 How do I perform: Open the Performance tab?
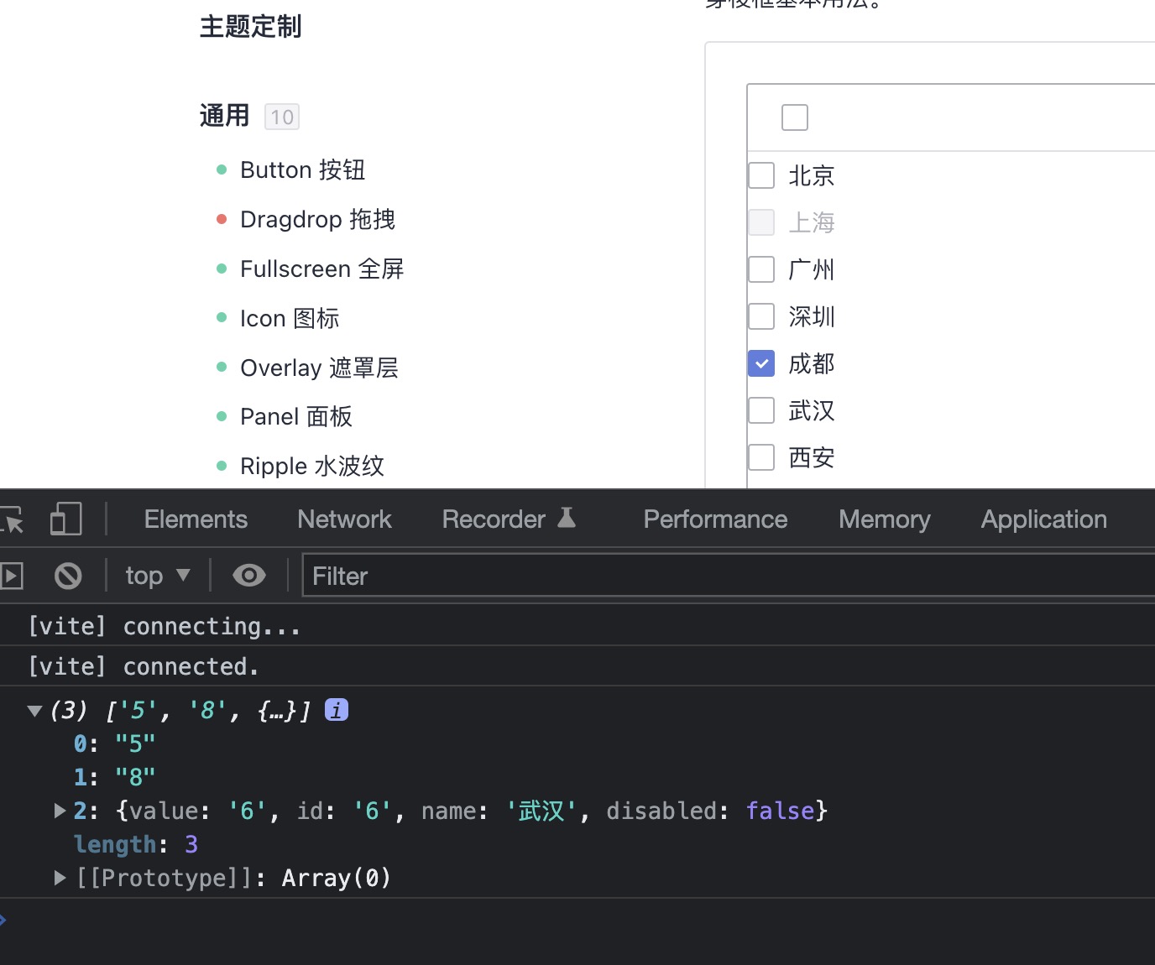[x=715, y=519]
